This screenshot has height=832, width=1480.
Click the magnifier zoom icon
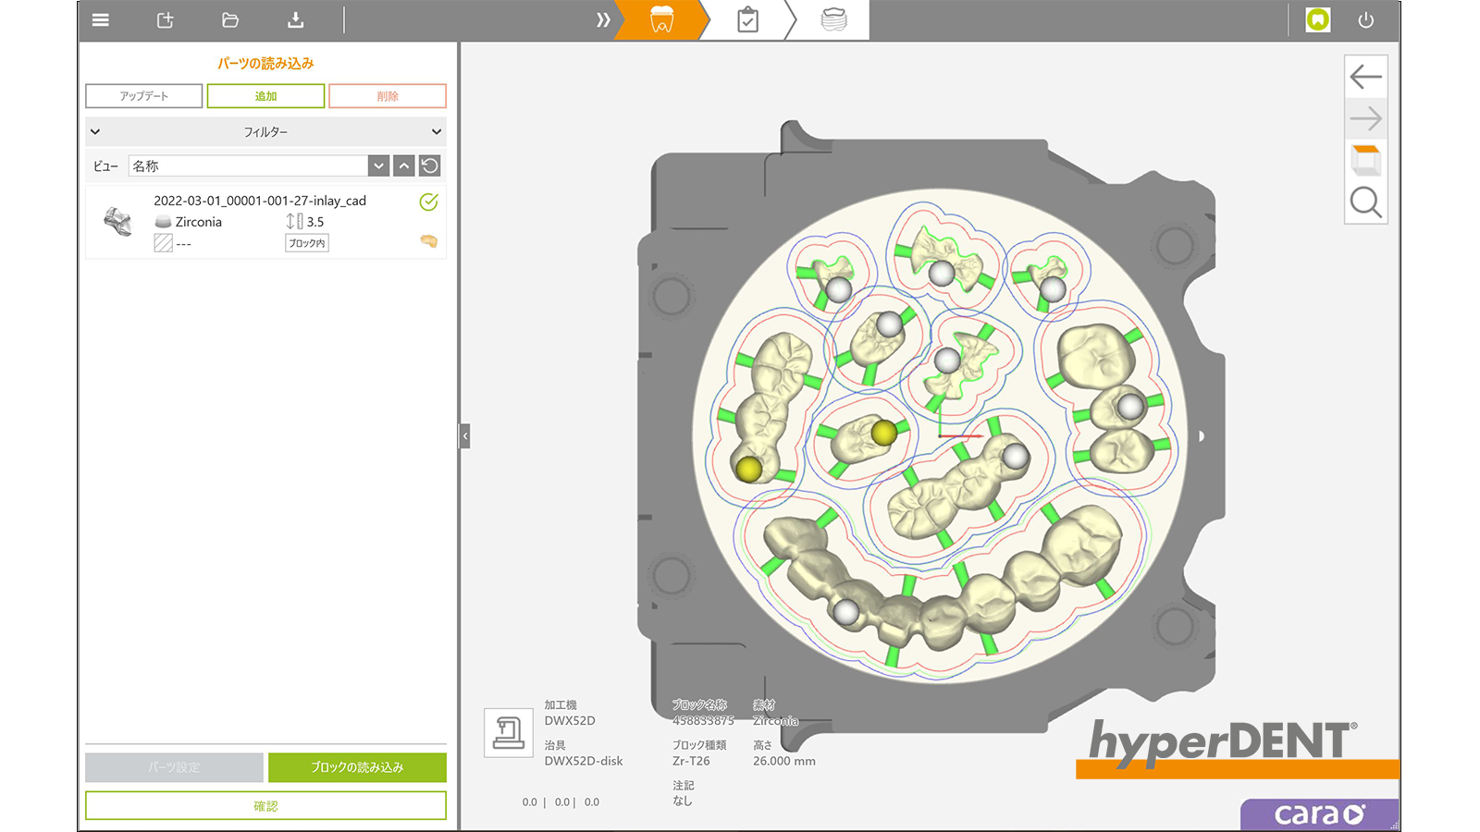click(x=1366, y=202)
